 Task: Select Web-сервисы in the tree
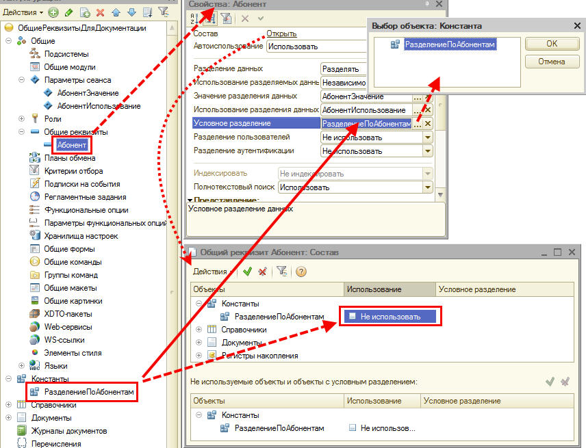[x=68, y=327]
